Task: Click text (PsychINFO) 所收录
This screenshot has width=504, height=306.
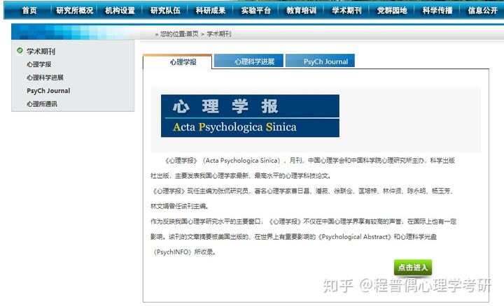Action: (184, 252)
